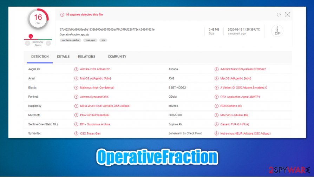
Task: Switch to the DETECTION tab
Action: click(40, 57)
